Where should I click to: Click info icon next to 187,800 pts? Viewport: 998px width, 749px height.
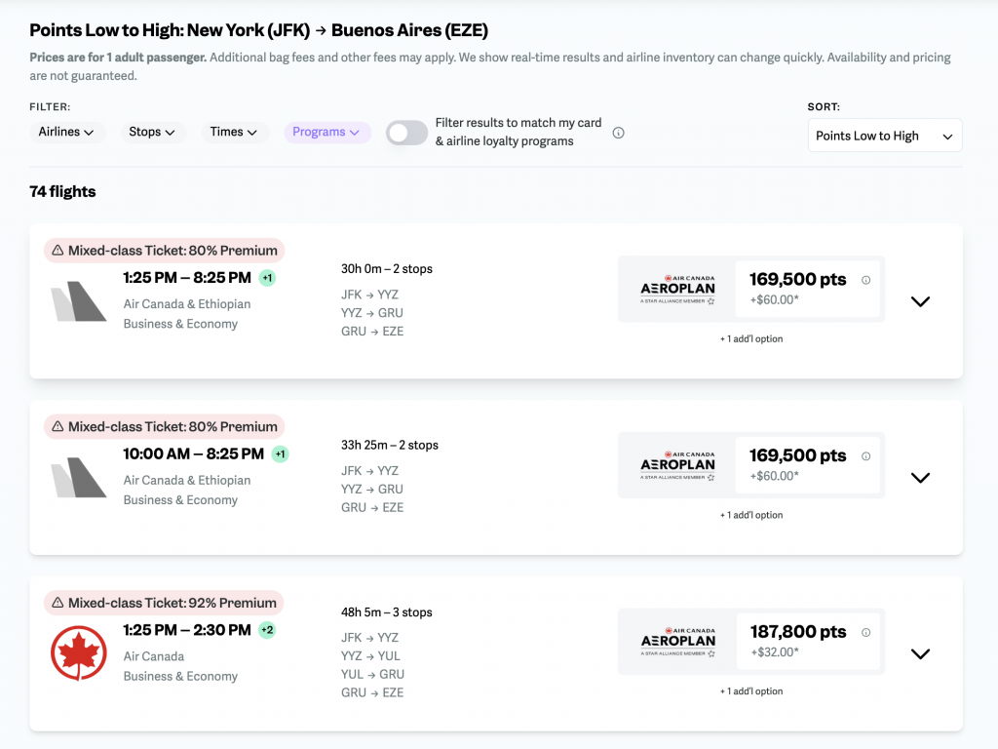click(865, 632)
